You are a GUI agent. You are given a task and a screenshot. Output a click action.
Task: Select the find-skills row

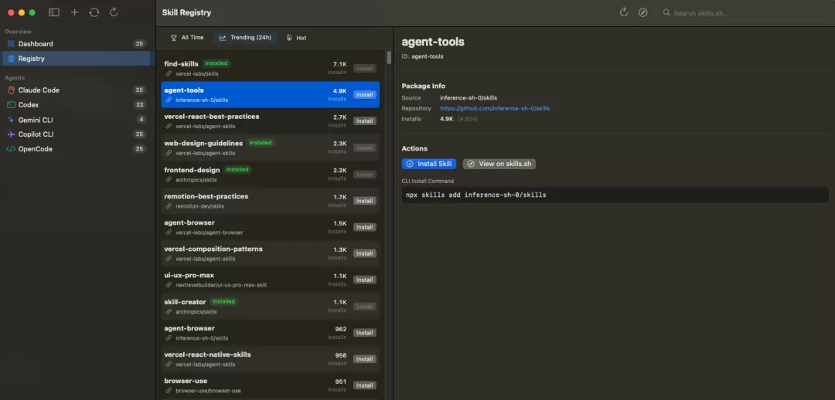point(270,68)
